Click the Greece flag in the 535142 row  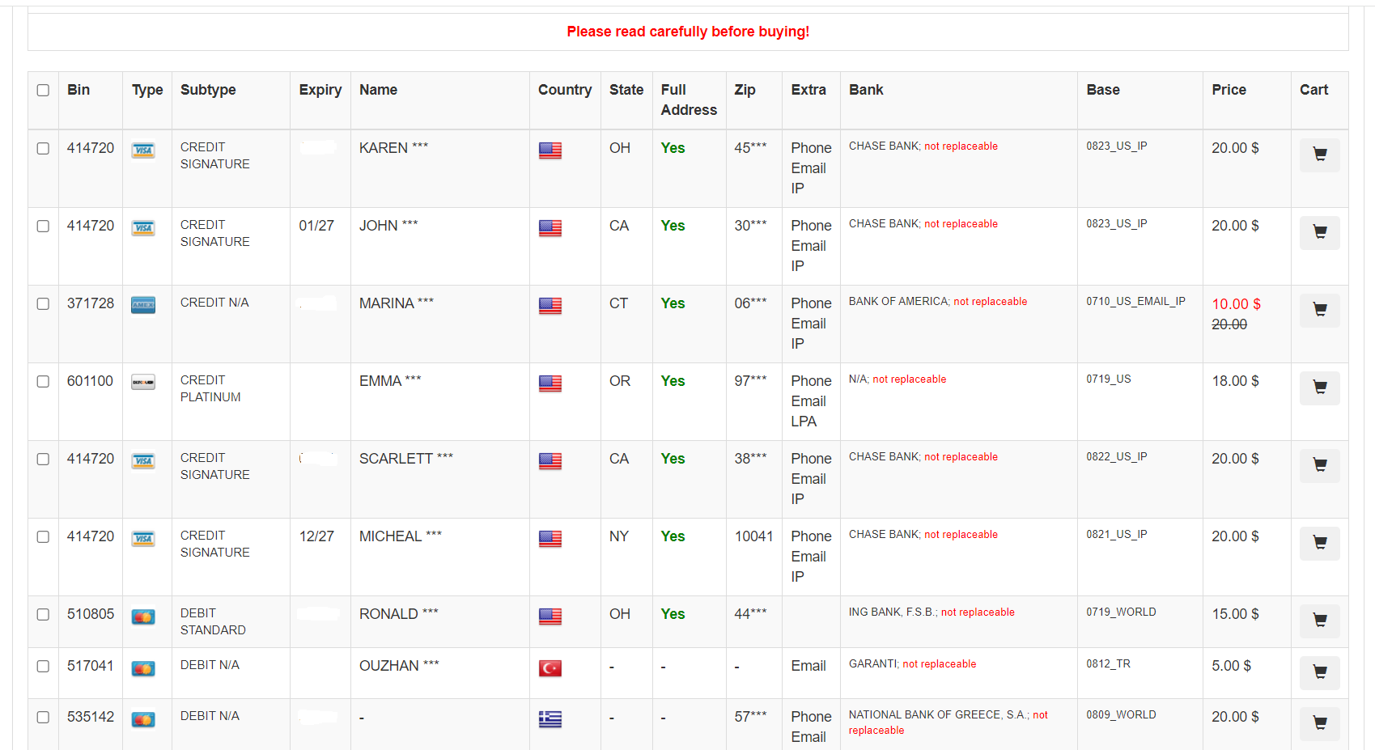[550, 719]
